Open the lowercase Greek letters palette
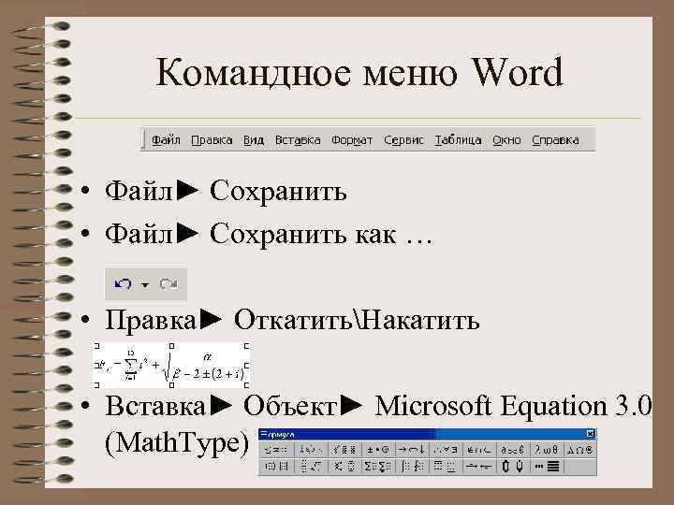The width and height of the screenshot is (674, 505). pos(546,450)
